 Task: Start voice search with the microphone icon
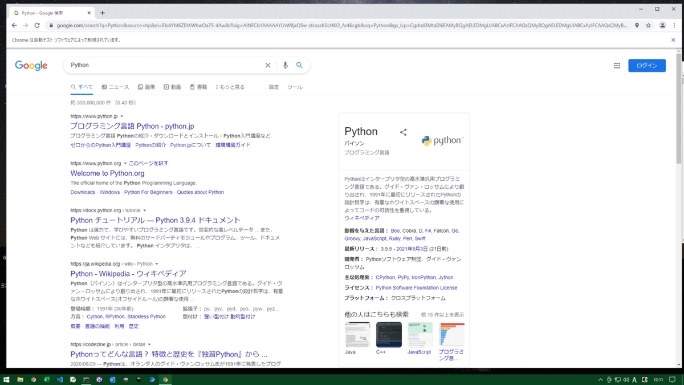286,66
